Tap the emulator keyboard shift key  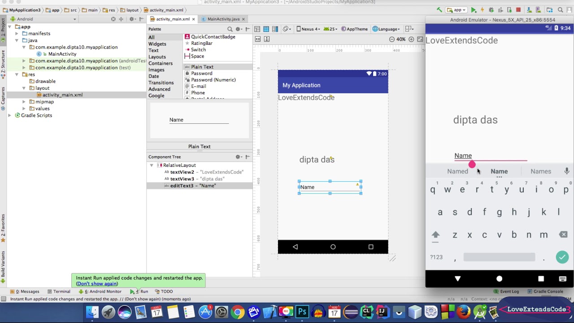[435, 235]
